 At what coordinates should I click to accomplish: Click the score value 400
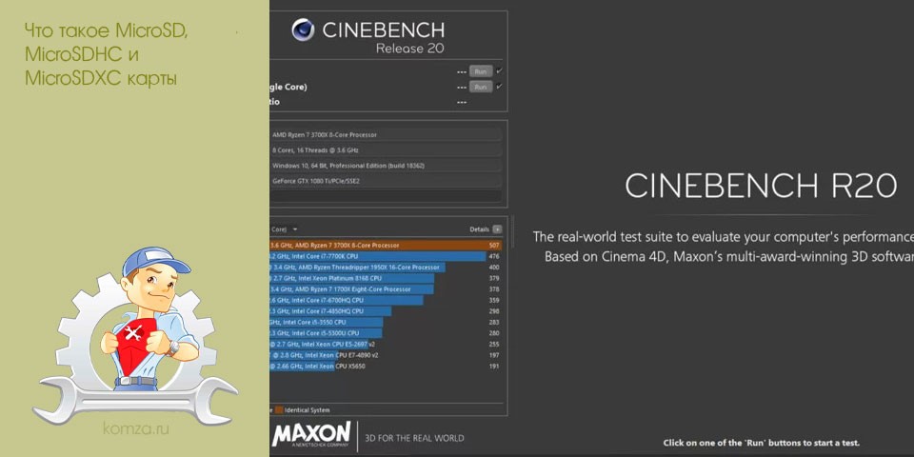click(x=495, y=268)
